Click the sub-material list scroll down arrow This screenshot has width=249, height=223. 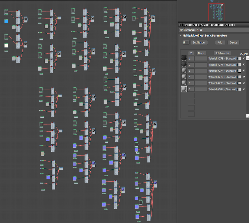coord(247,116)
